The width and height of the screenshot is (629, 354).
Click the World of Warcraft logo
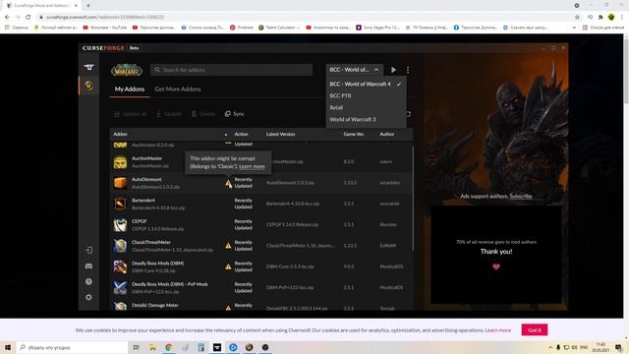click(127, 70)
